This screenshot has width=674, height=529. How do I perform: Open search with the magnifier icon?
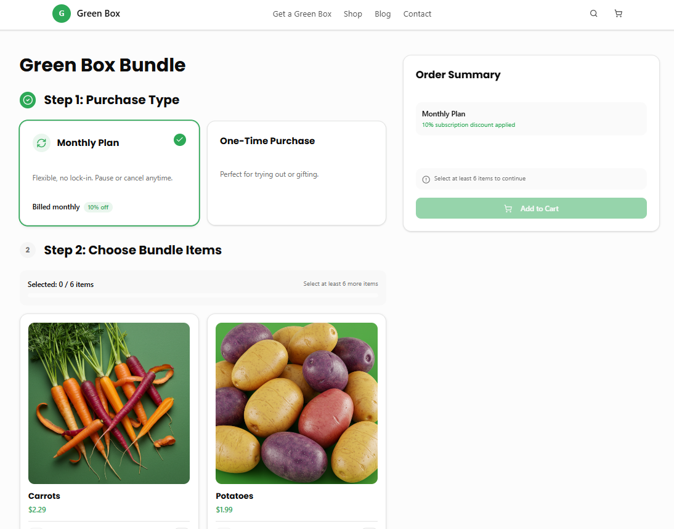point(593,14)
